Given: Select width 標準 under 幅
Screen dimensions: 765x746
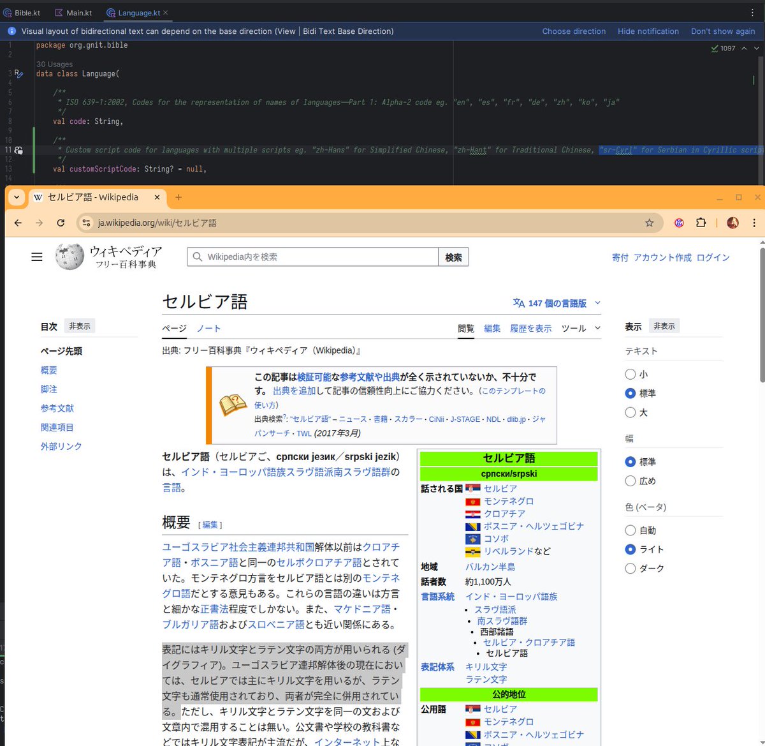Looking at the screenshot, I should 630,461.
